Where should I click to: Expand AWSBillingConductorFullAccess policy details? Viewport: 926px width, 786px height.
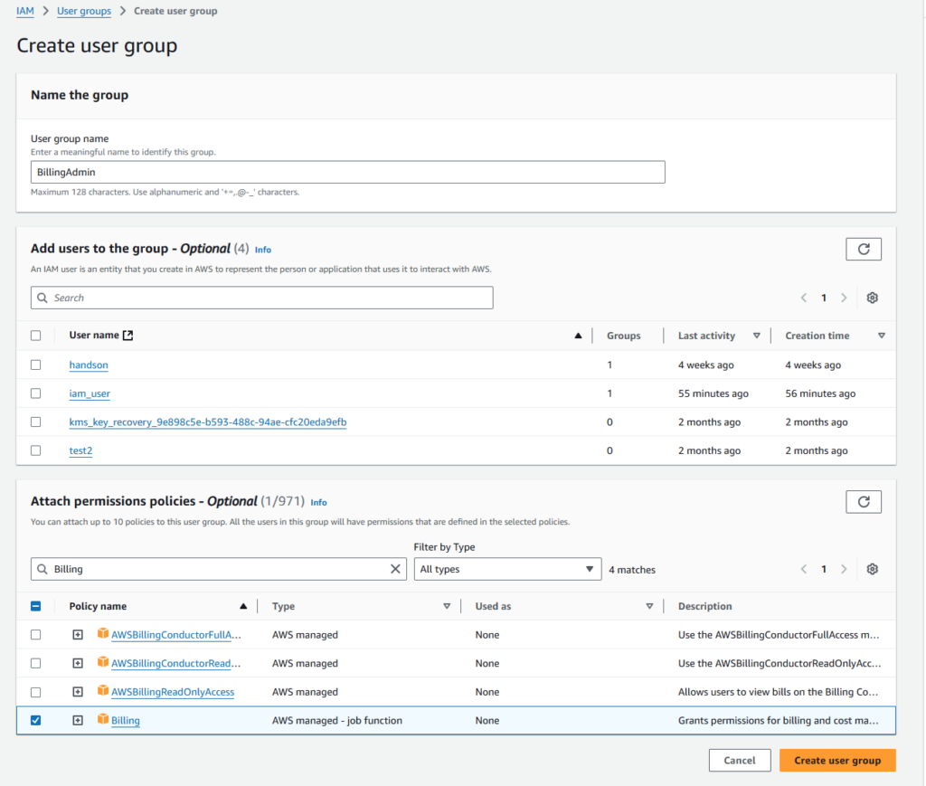pyautogui.click(x=78, y=635)
